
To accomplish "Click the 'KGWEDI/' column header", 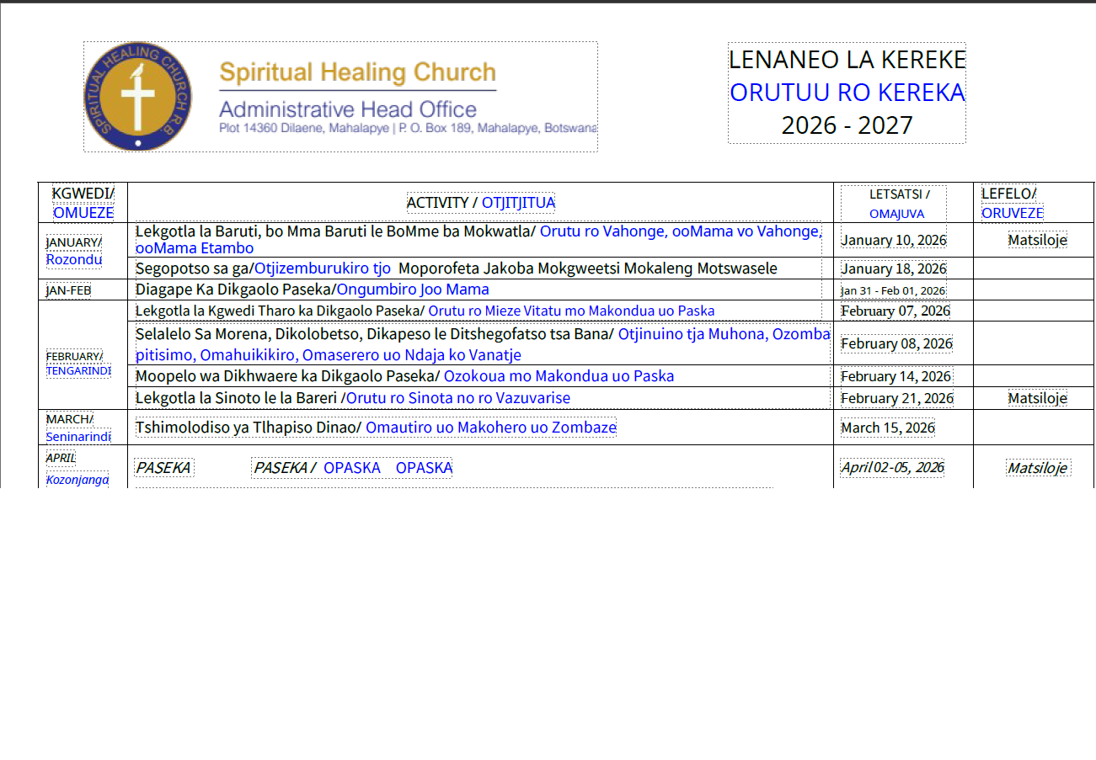I will [x=83, y=194].
